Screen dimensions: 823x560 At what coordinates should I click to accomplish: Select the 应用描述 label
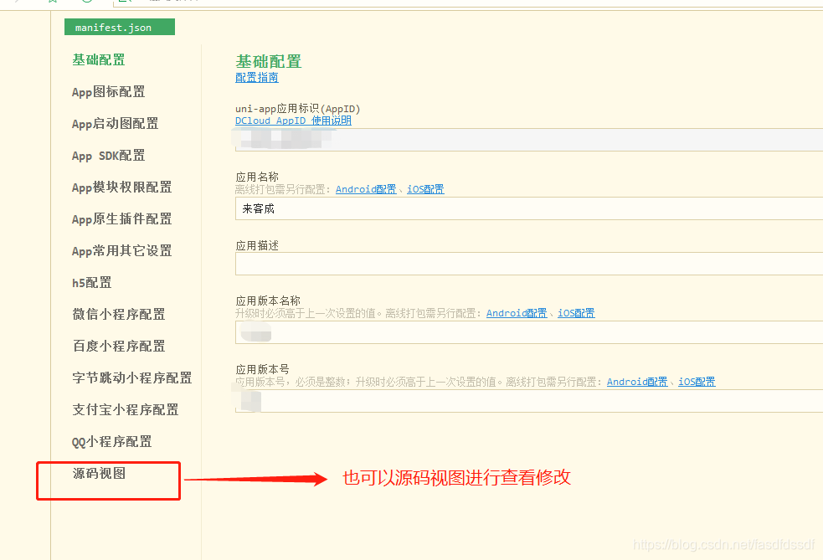(x=257, y=245)
